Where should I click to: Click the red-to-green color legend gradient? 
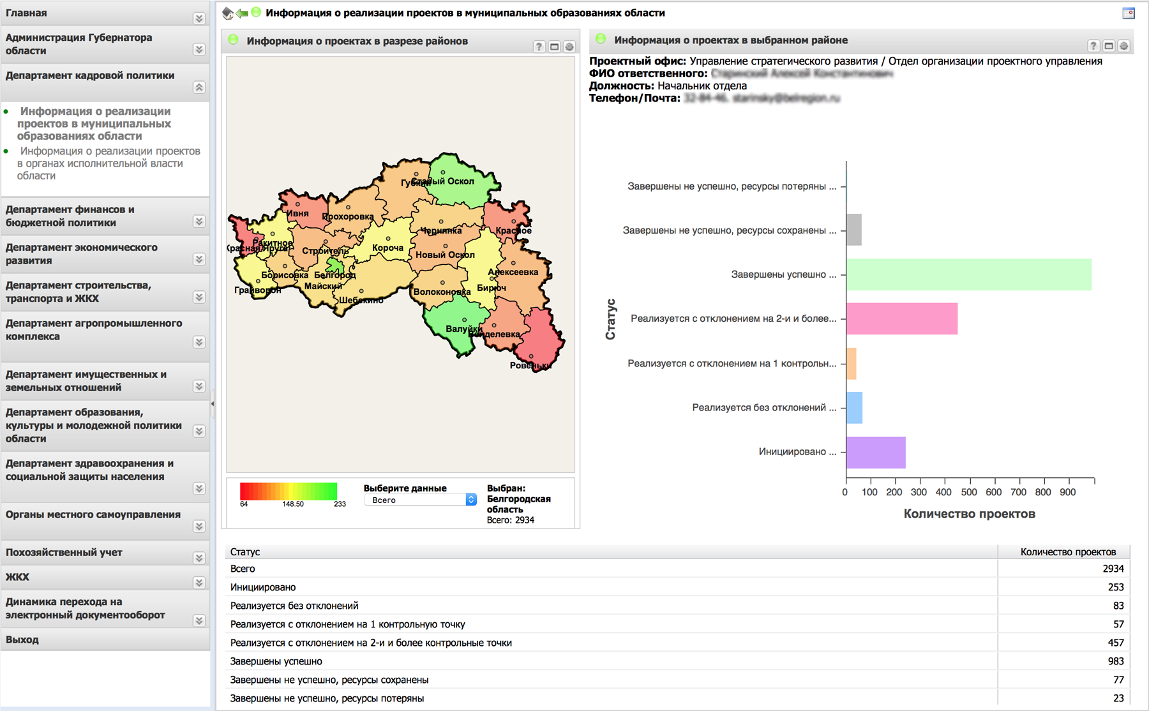[289, 491]
